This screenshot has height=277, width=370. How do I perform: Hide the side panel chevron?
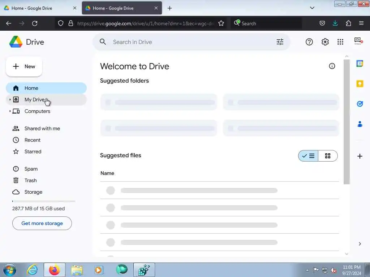pyautogui.click(x=360, y=244)
